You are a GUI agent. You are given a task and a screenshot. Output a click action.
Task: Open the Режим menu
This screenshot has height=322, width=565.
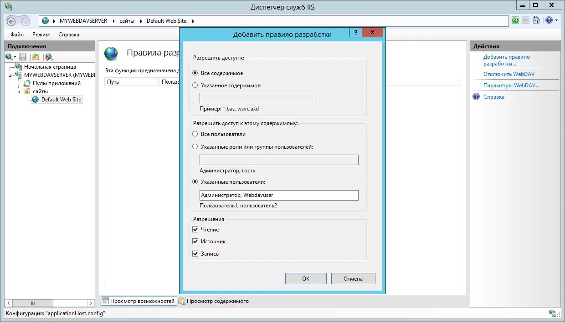[41, 35]
